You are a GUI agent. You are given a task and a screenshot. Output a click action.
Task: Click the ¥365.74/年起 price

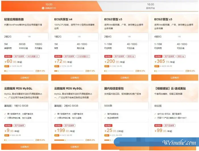[x=165, y=61]
